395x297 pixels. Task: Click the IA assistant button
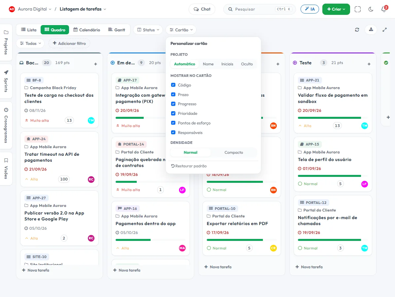(309, 9)
